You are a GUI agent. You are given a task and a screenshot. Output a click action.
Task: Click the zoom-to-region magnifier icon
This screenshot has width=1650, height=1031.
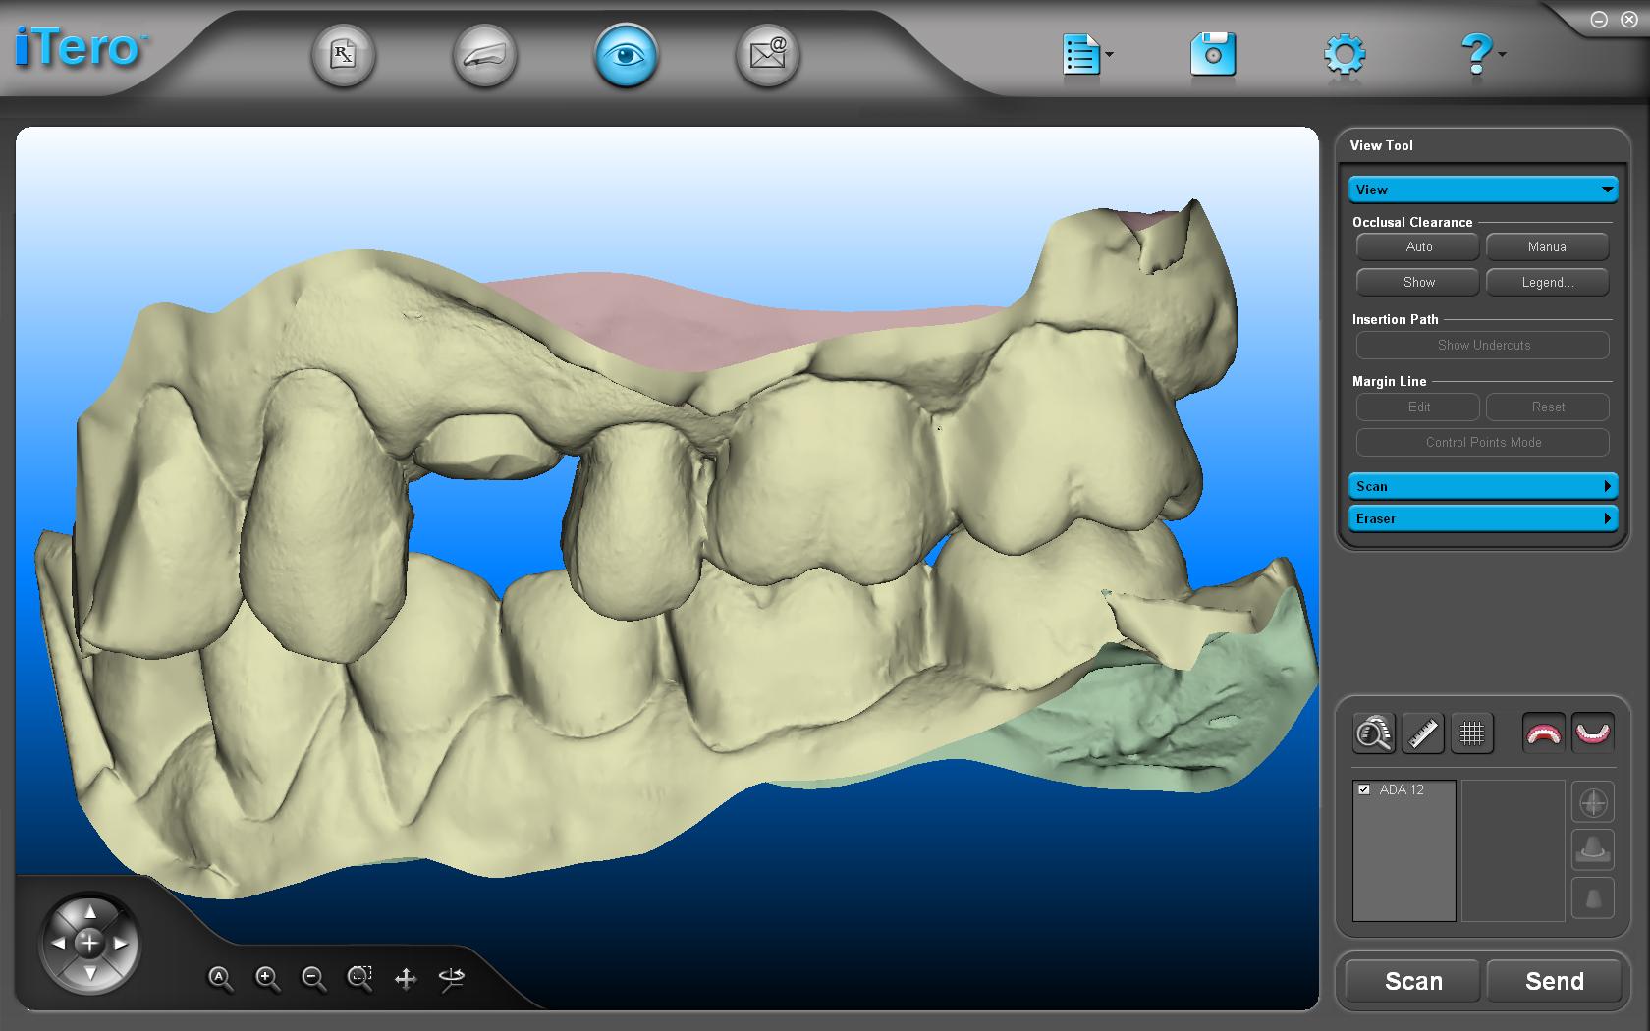click(x=359, y=977)
